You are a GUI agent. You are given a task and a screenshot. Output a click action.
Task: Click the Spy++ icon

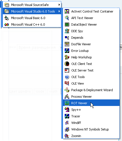[67, 110]
